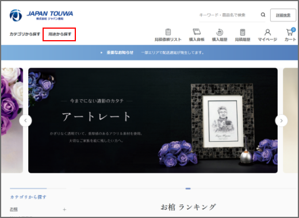
Task: Click the JAPAN TOUWA logo
Action: (x=41, y=15)
